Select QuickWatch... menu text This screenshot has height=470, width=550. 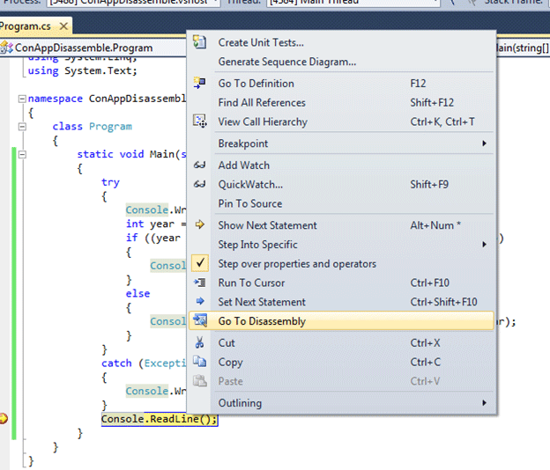pos(250,184)
